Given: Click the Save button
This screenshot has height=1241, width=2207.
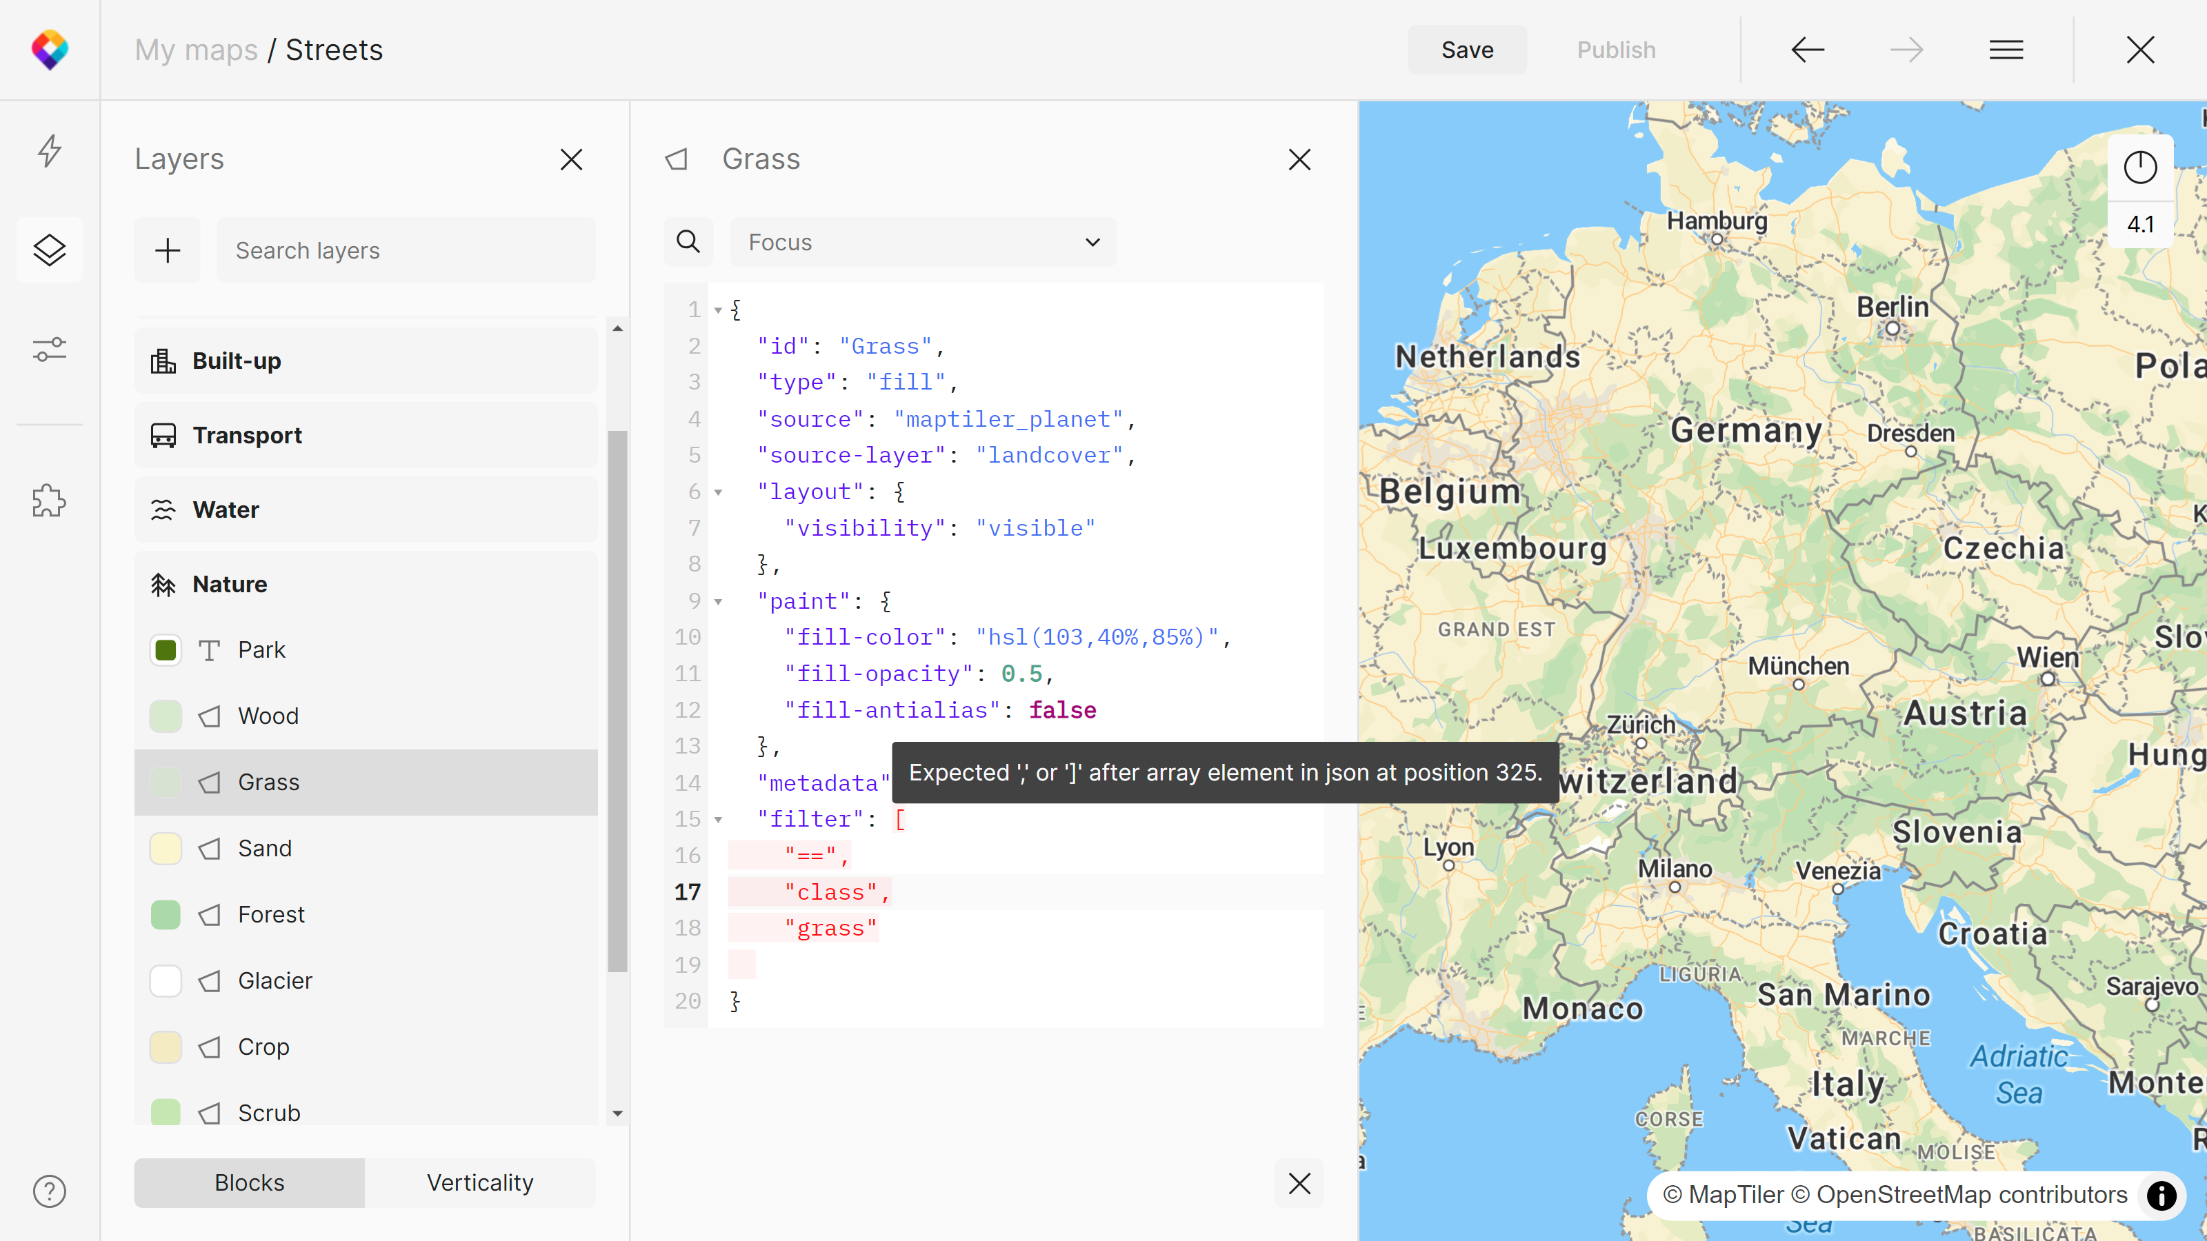Looking at the screenshot, I should [1467, 50].
